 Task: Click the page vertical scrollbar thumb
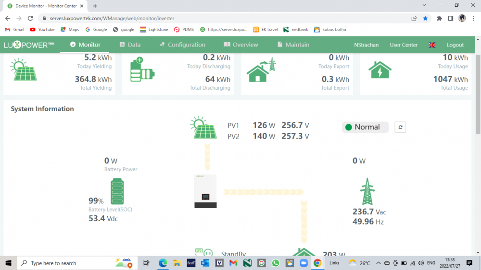pos(478,94)
